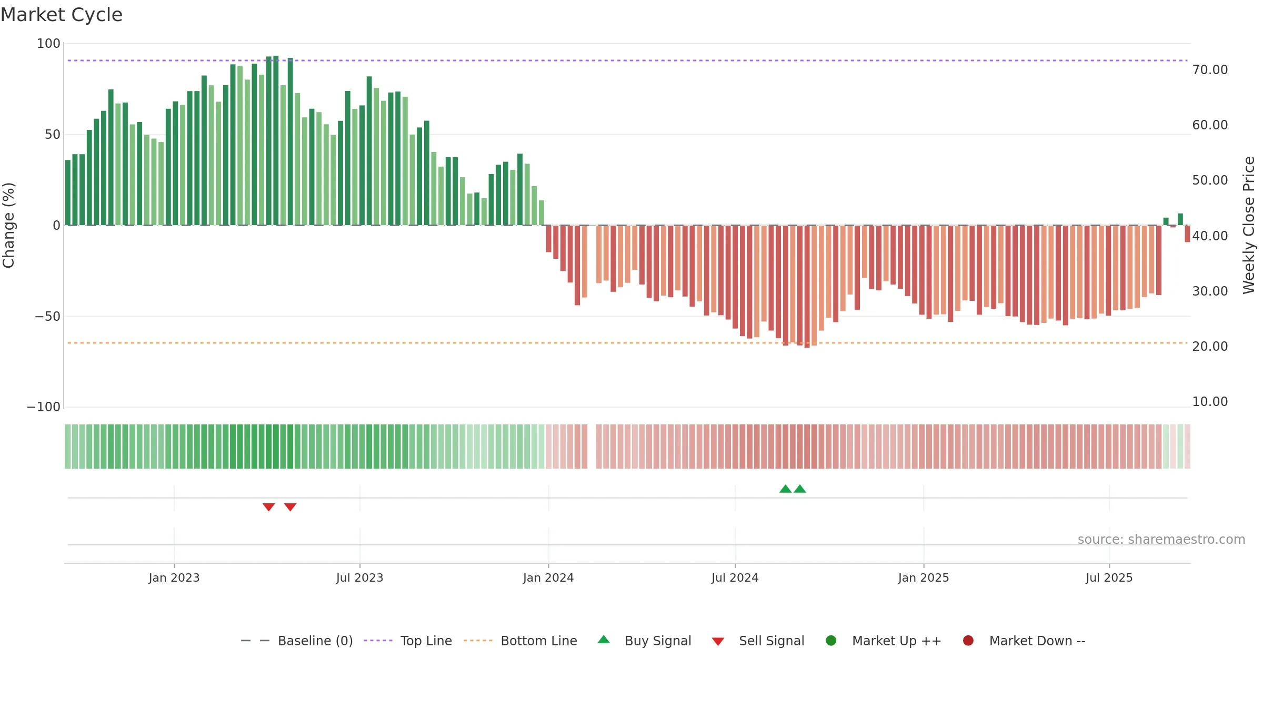Toggle the Top Line legend entry
The image size is (1263, 710).
407,641
